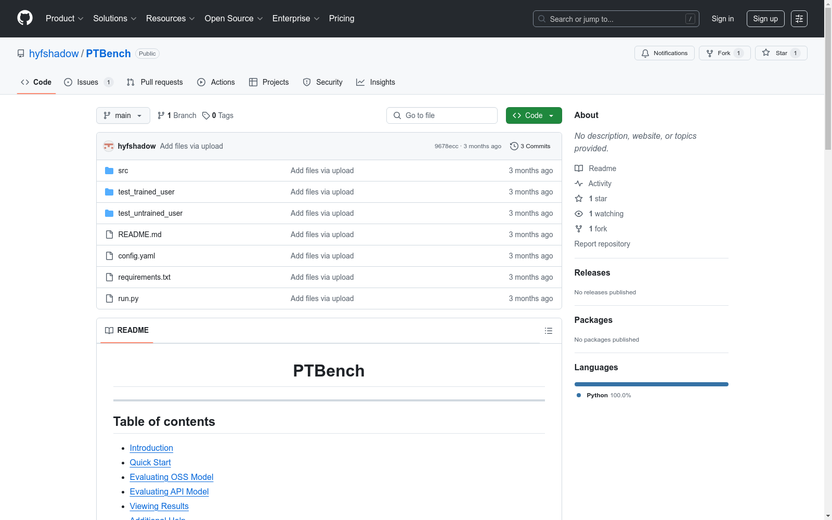Open the '1 Branch' link
The width and height of the screenshot is (832, 520).
[x=177, y=115]
